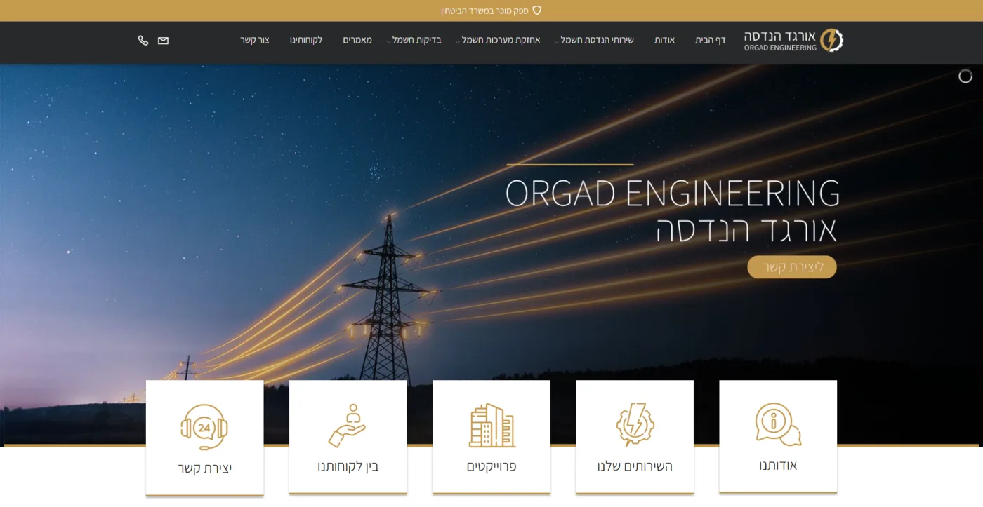The image size is (983, 507).
Task: Click the צור קשר navigation link
Action: tap(255, 41)
